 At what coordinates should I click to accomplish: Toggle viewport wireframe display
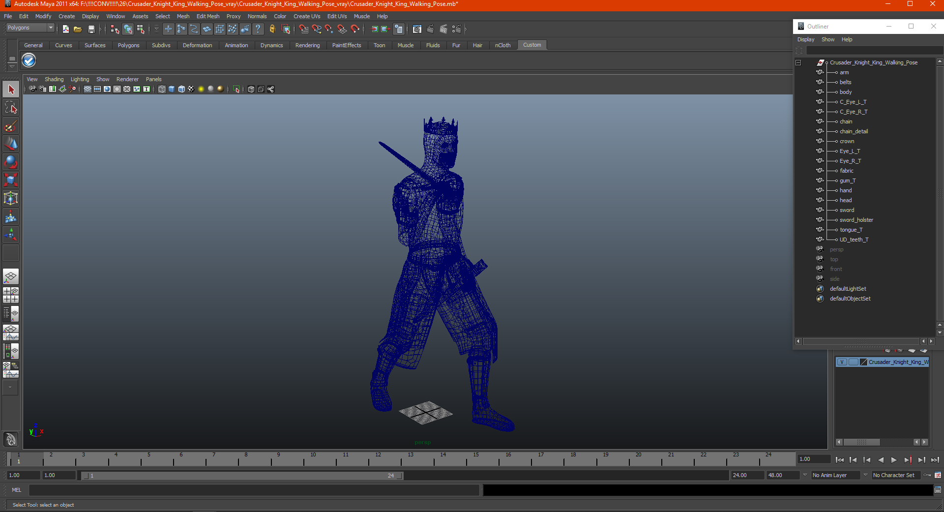162,89
